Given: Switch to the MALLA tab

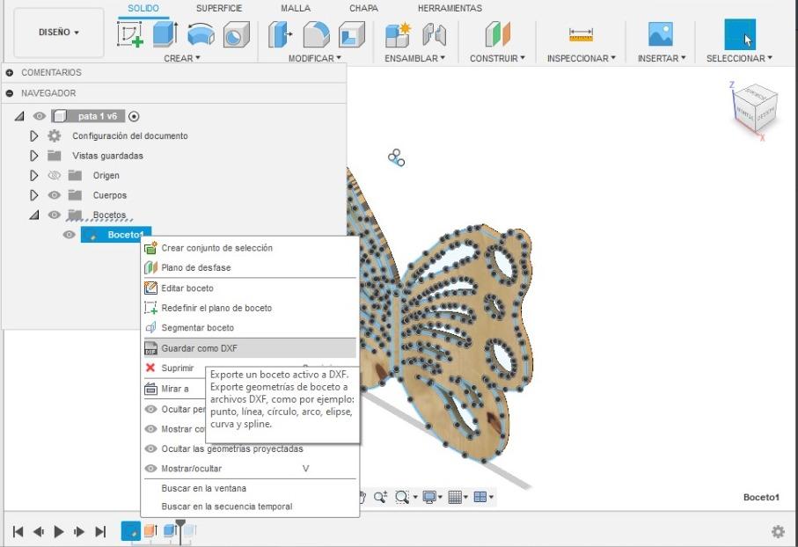Looking at the screenshot, I should point(295,8).
